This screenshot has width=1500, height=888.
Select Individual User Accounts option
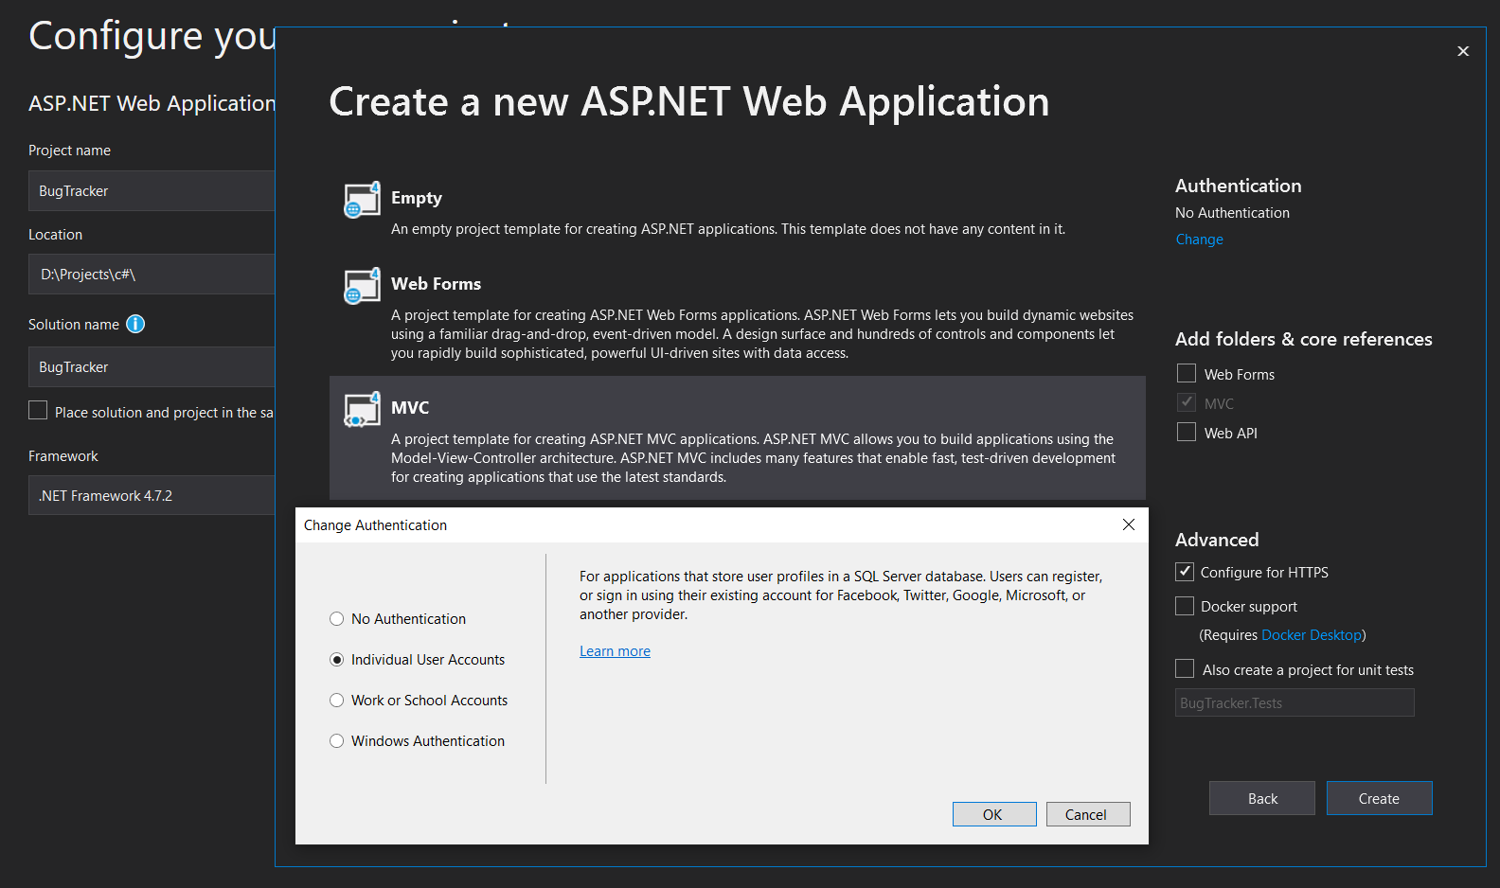[x=337, y=660]
